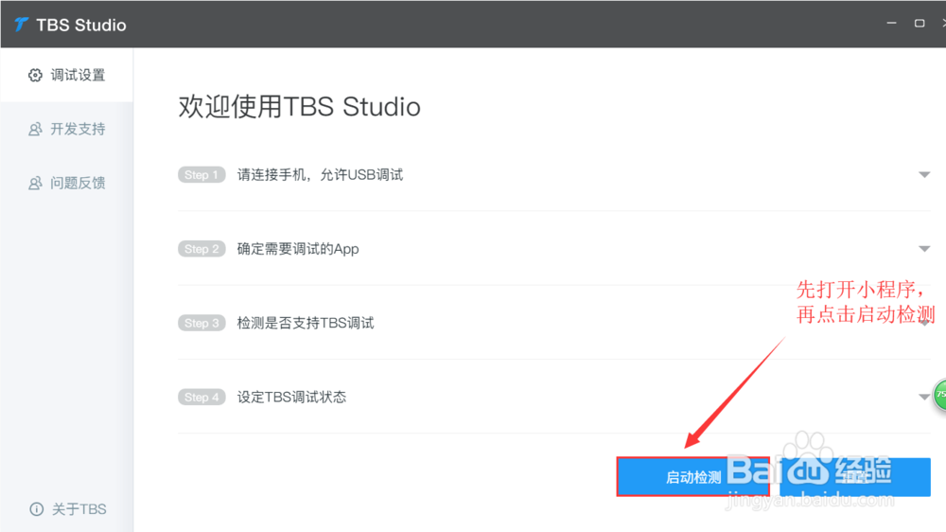Image resolution: width=946 pixels, height=532 pixels.
Task: Expand Step 4 设定TBS调试状态 arrow
Action: point(924,397)
